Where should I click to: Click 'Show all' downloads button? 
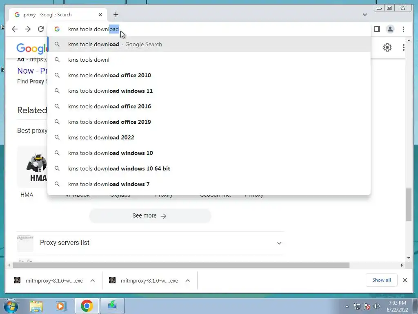tap(382, 280)
